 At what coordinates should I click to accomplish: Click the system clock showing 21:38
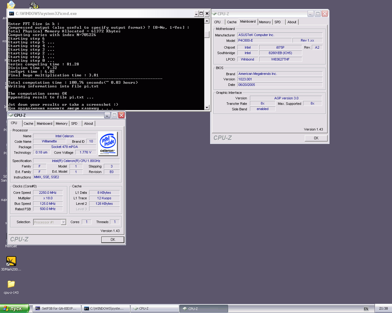coord(383,308)
